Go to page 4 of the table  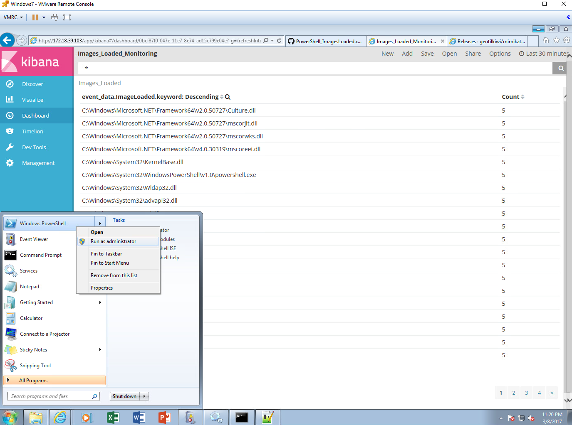pyautogui.click(x=540, y=393)
